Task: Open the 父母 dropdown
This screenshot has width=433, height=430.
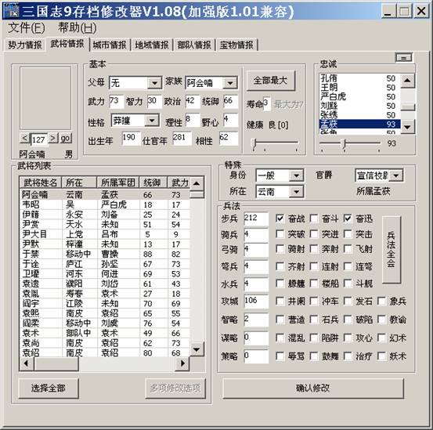Action: tap(155, 83)
